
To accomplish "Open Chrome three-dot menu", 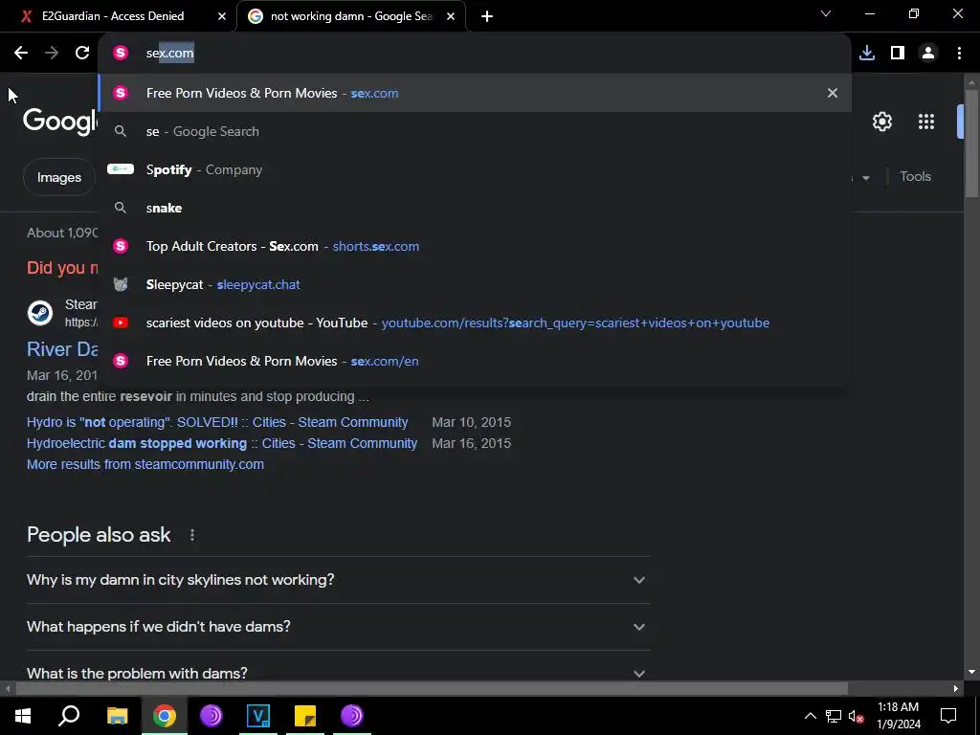I will point(959,54).
